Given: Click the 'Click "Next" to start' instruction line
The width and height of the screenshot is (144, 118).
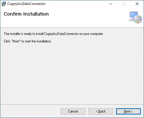Looking at the screenshot, I should tap(28, 41).
